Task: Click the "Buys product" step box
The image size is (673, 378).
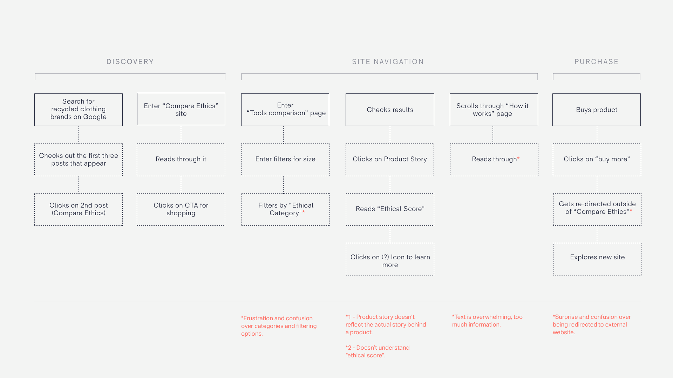Action: point(596,110)
